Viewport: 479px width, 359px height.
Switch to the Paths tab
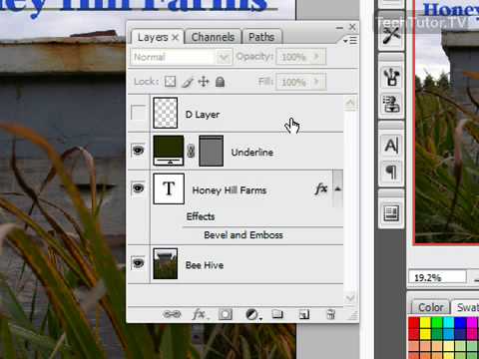click(261, 37)
